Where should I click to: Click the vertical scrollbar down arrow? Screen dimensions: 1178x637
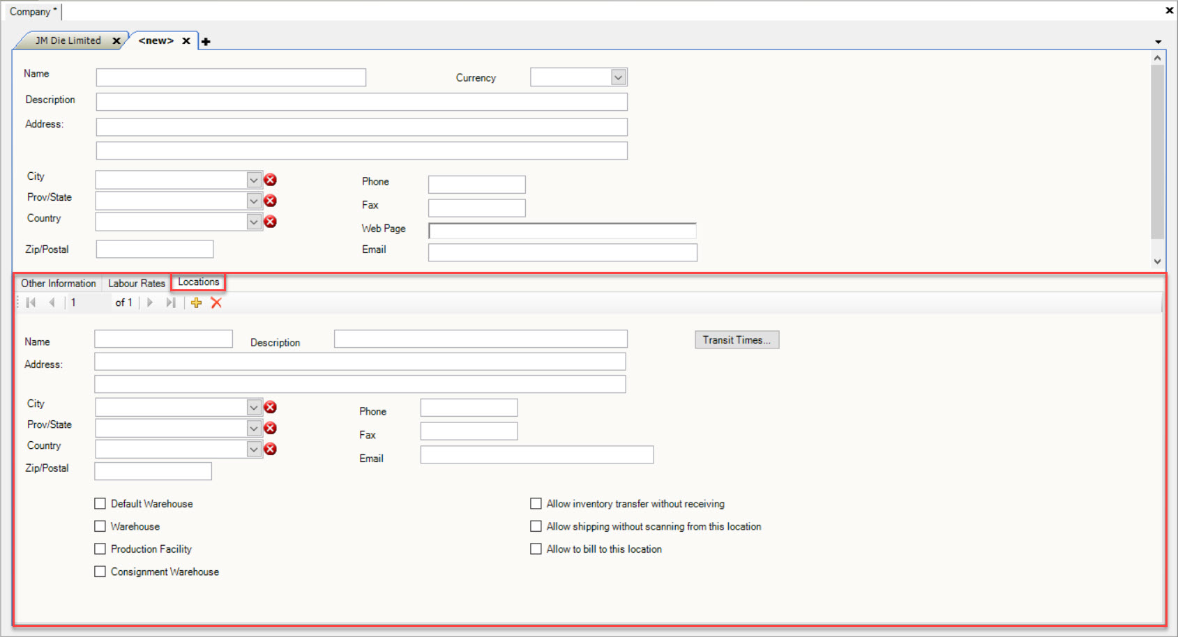[x=1158, y=261]
